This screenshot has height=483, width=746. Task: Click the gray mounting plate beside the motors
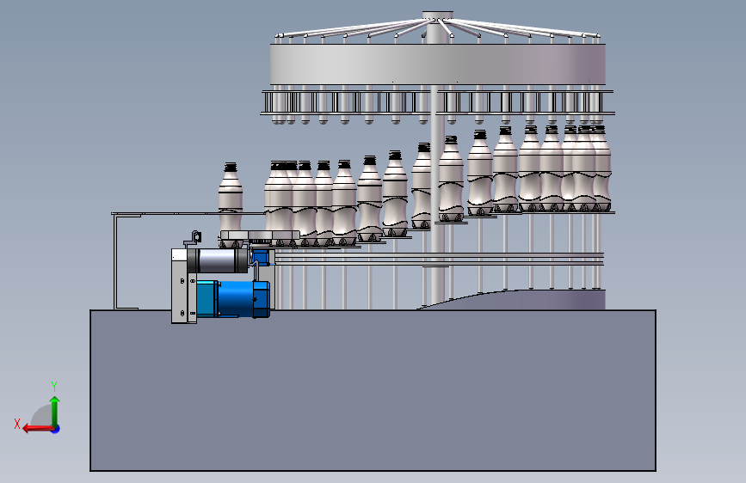click(x=183, y=286)
